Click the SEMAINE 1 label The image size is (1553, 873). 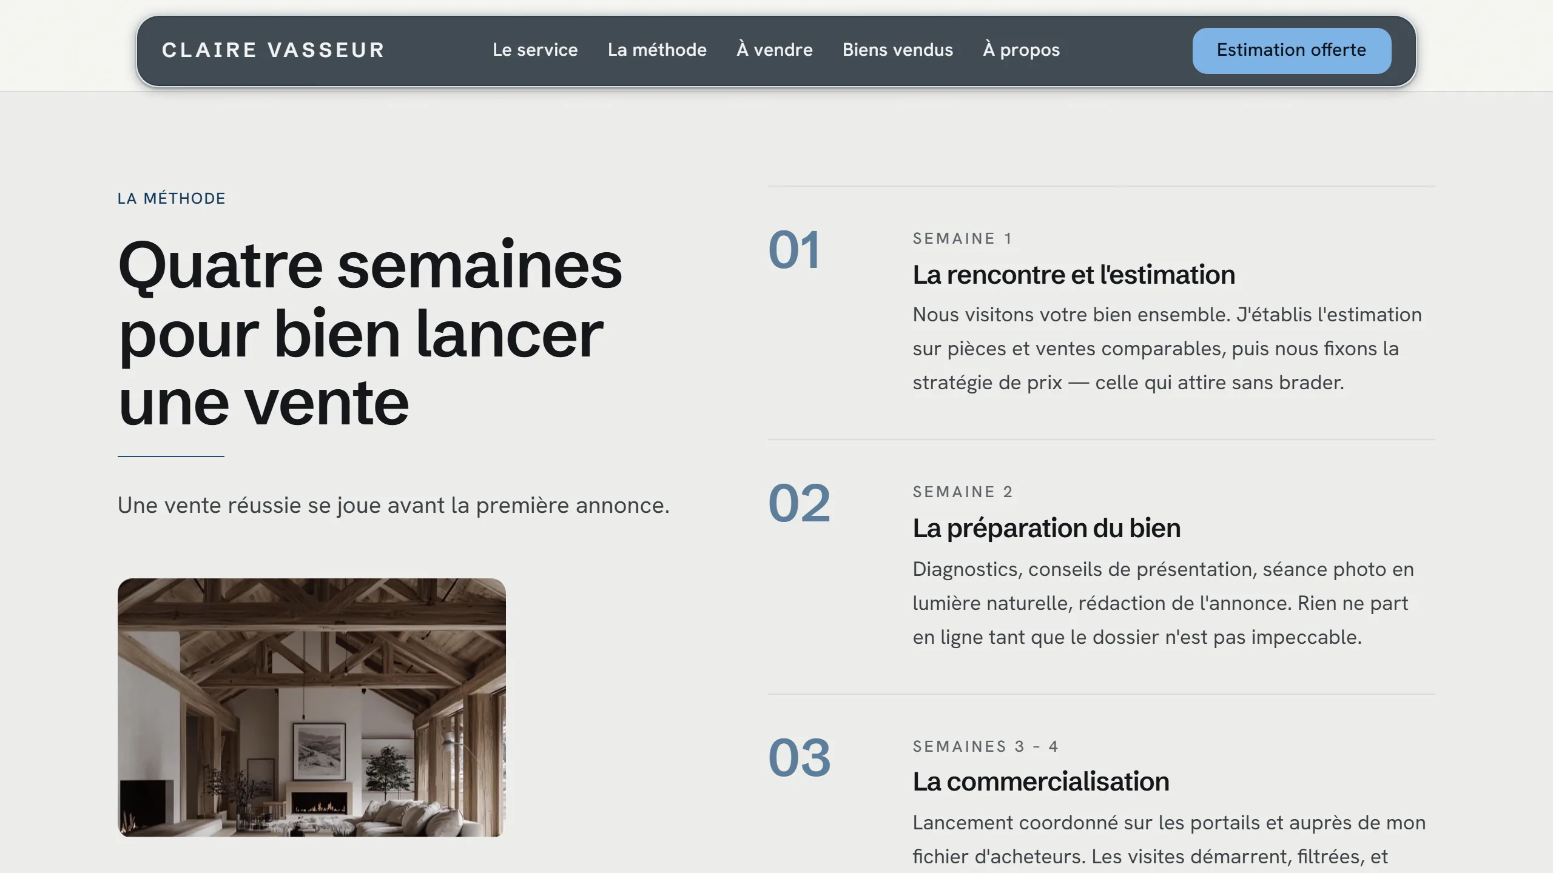pos(963,238)
